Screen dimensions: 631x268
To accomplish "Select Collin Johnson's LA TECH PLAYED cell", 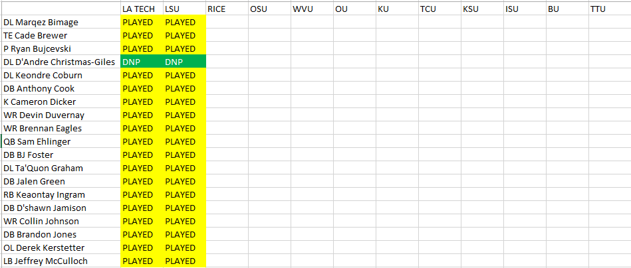I will pos(142,221).
